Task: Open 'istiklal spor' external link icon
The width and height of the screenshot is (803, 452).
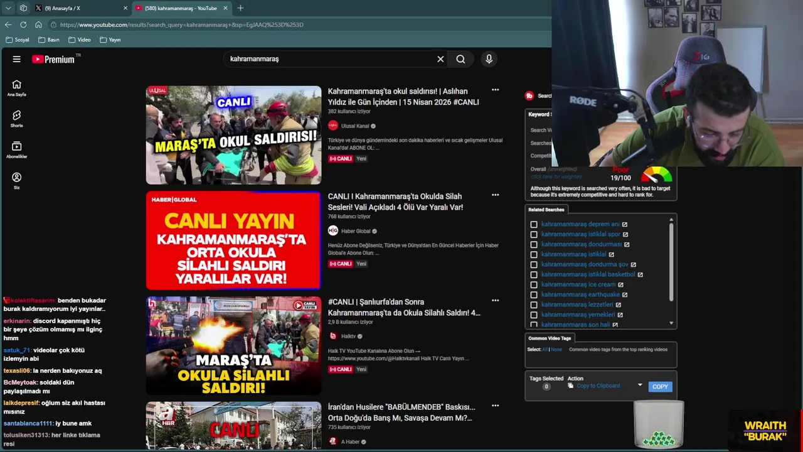Action: click(625, 234)
